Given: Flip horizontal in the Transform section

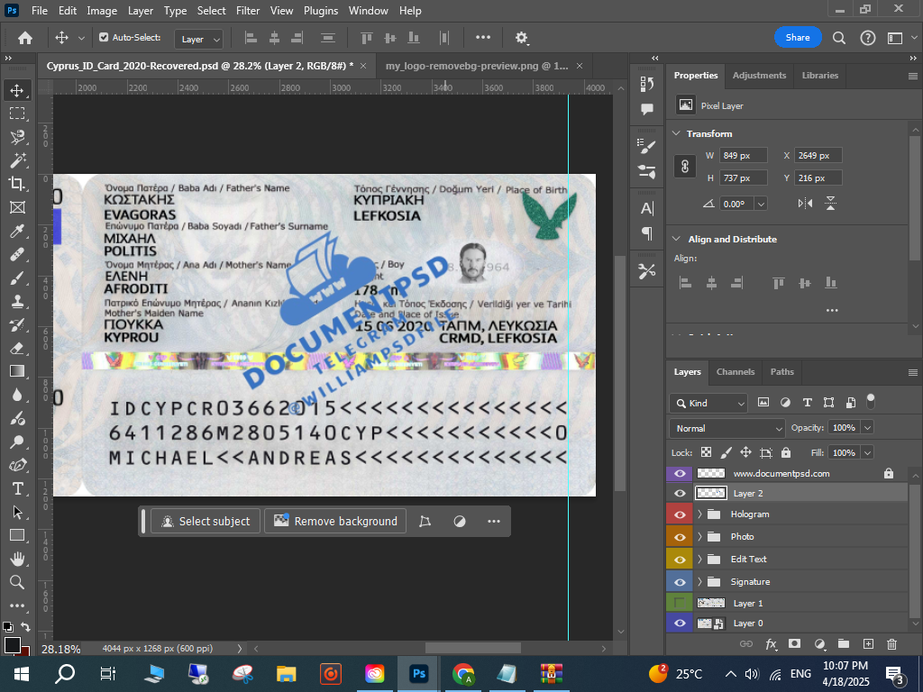Looking at the screenshot, I should click(x=805, y=204).
